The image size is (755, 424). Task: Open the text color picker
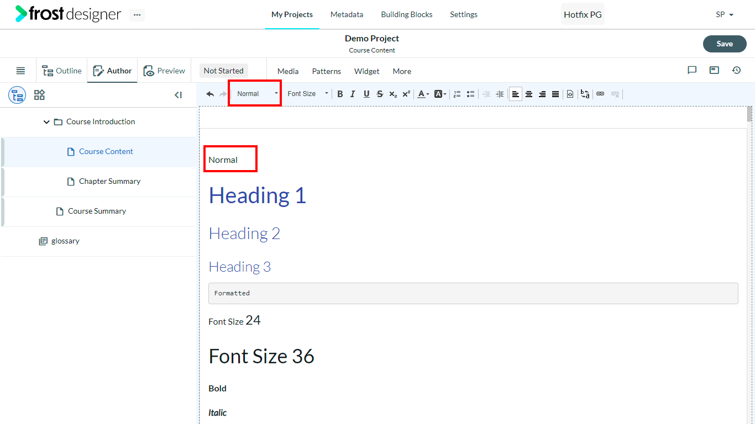point(423,94)
